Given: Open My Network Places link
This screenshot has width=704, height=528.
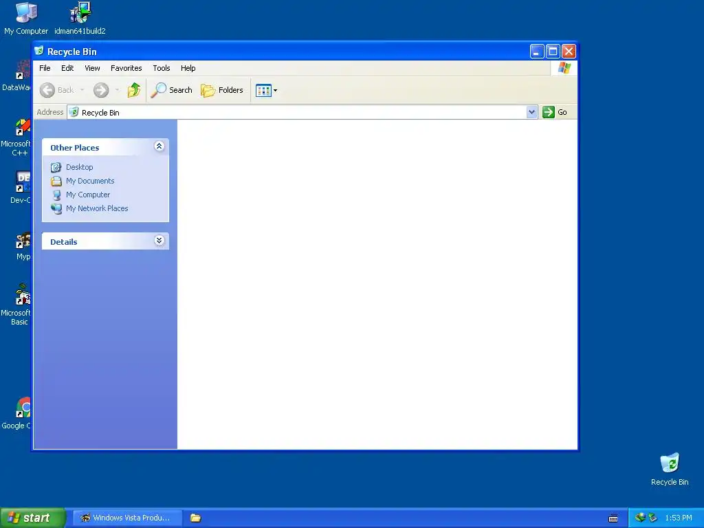Looking at the screenshot, I should coord(97,208).
